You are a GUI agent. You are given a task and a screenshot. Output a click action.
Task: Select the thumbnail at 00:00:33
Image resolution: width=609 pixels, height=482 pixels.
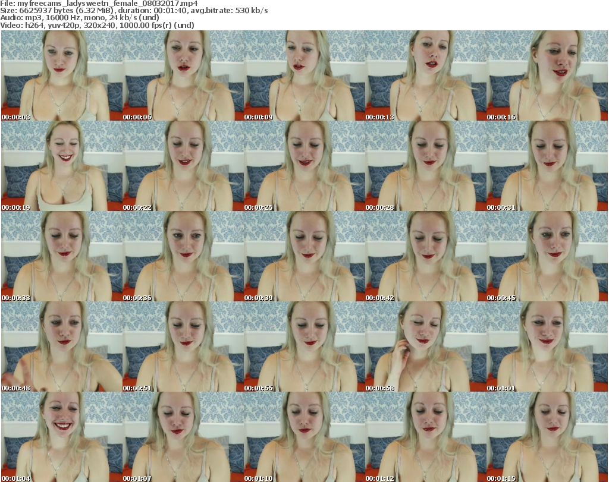click(x=61, y=257)
